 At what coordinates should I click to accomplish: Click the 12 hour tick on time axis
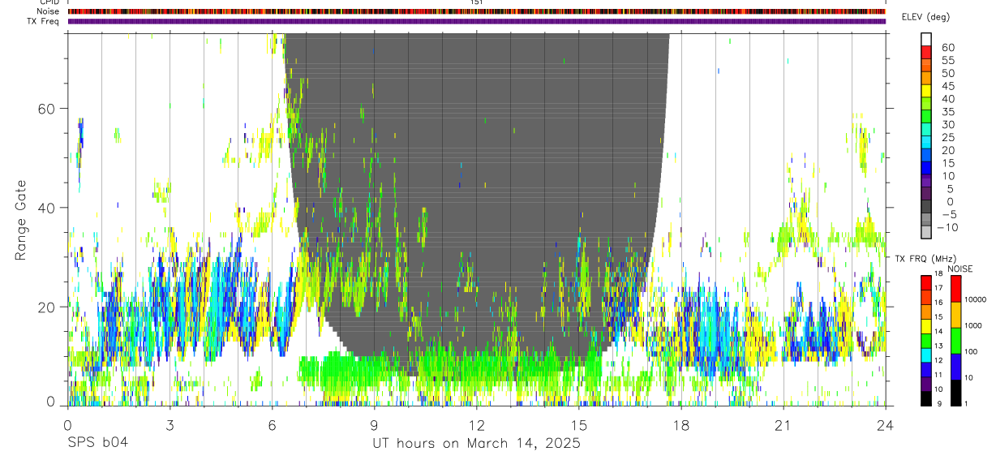(477, 424)
